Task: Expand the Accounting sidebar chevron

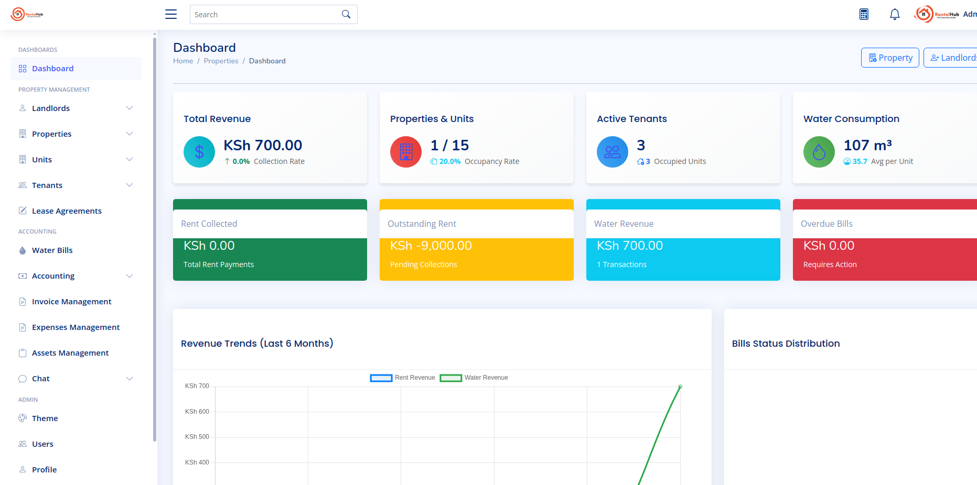Action: click(130, 276)
